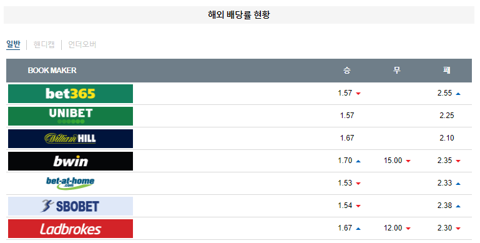Select UNIBET lose odds 2.25
This screenshot has width=480, height=243.
click(x=447, y=116)
